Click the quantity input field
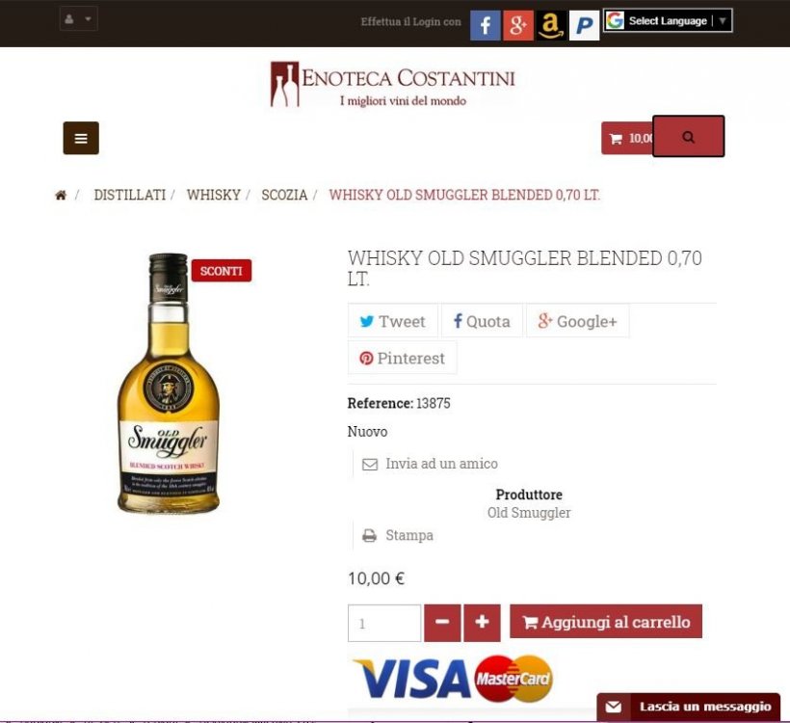 point(384,624)
